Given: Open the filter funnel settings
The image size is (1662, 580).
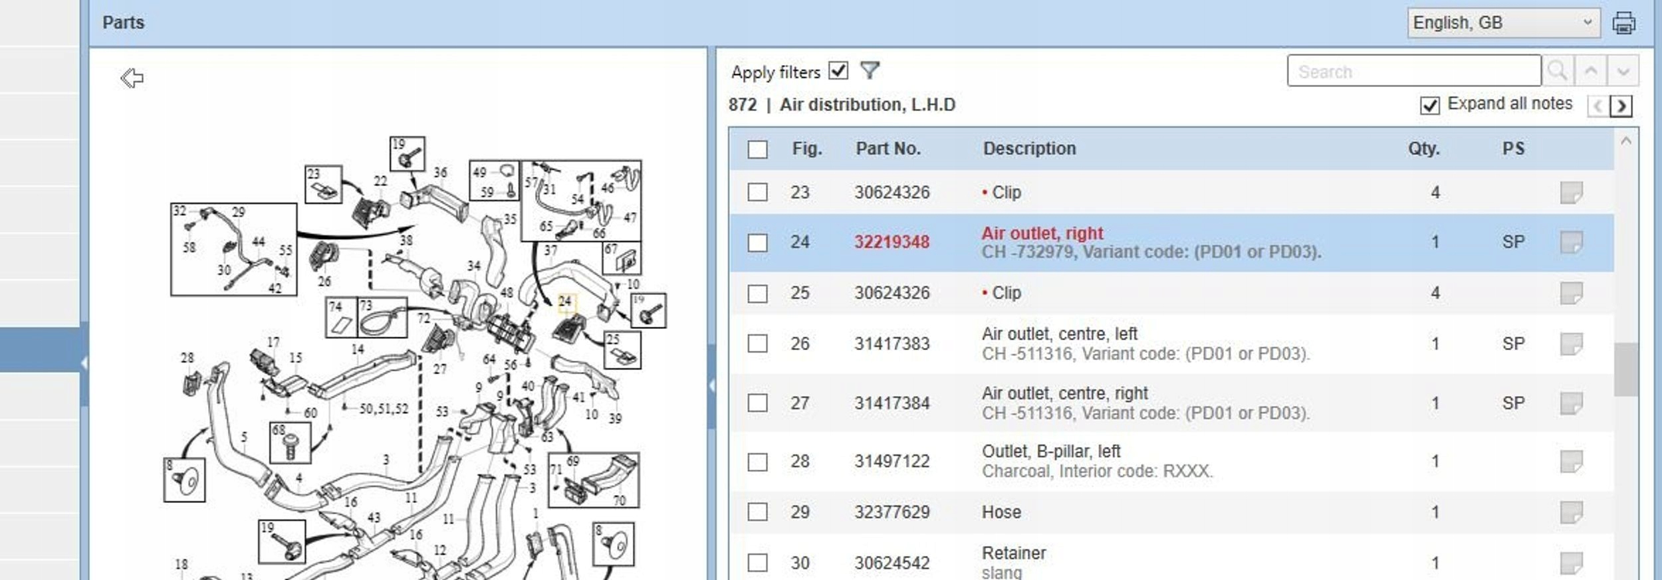Looking at the screenshot, I should point(870,70).
